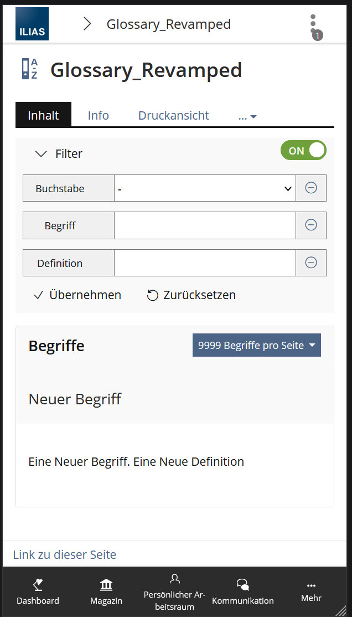Apply filter with Übernehmen
Image resolution: width=352 pixels, height=617 pixels.
(77, 295)
